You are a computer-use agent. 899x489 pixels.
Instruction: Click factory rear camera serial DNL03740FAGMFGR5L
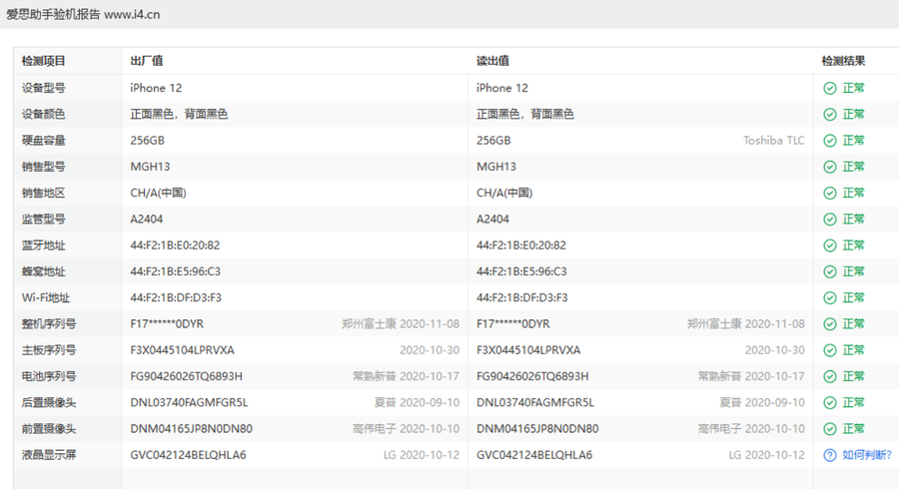(x=189, y=402)
